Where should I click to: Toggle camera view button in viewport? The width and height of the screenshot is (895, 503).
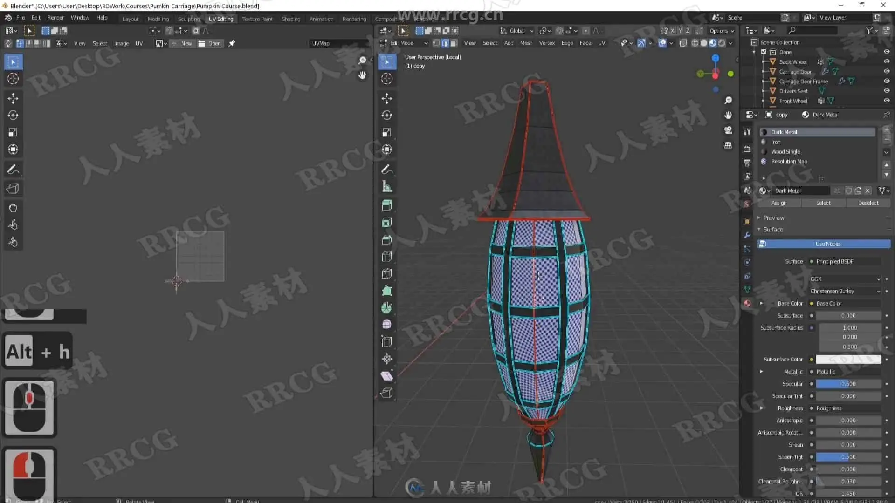[728, 130]
